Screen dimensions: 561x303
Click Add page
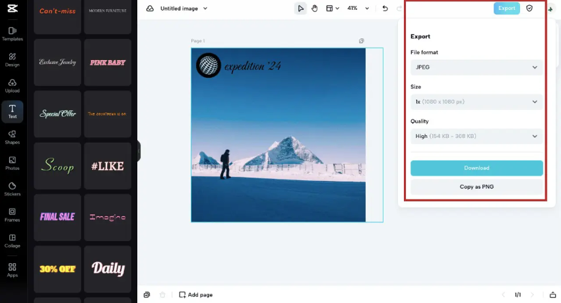pos(196,295)
